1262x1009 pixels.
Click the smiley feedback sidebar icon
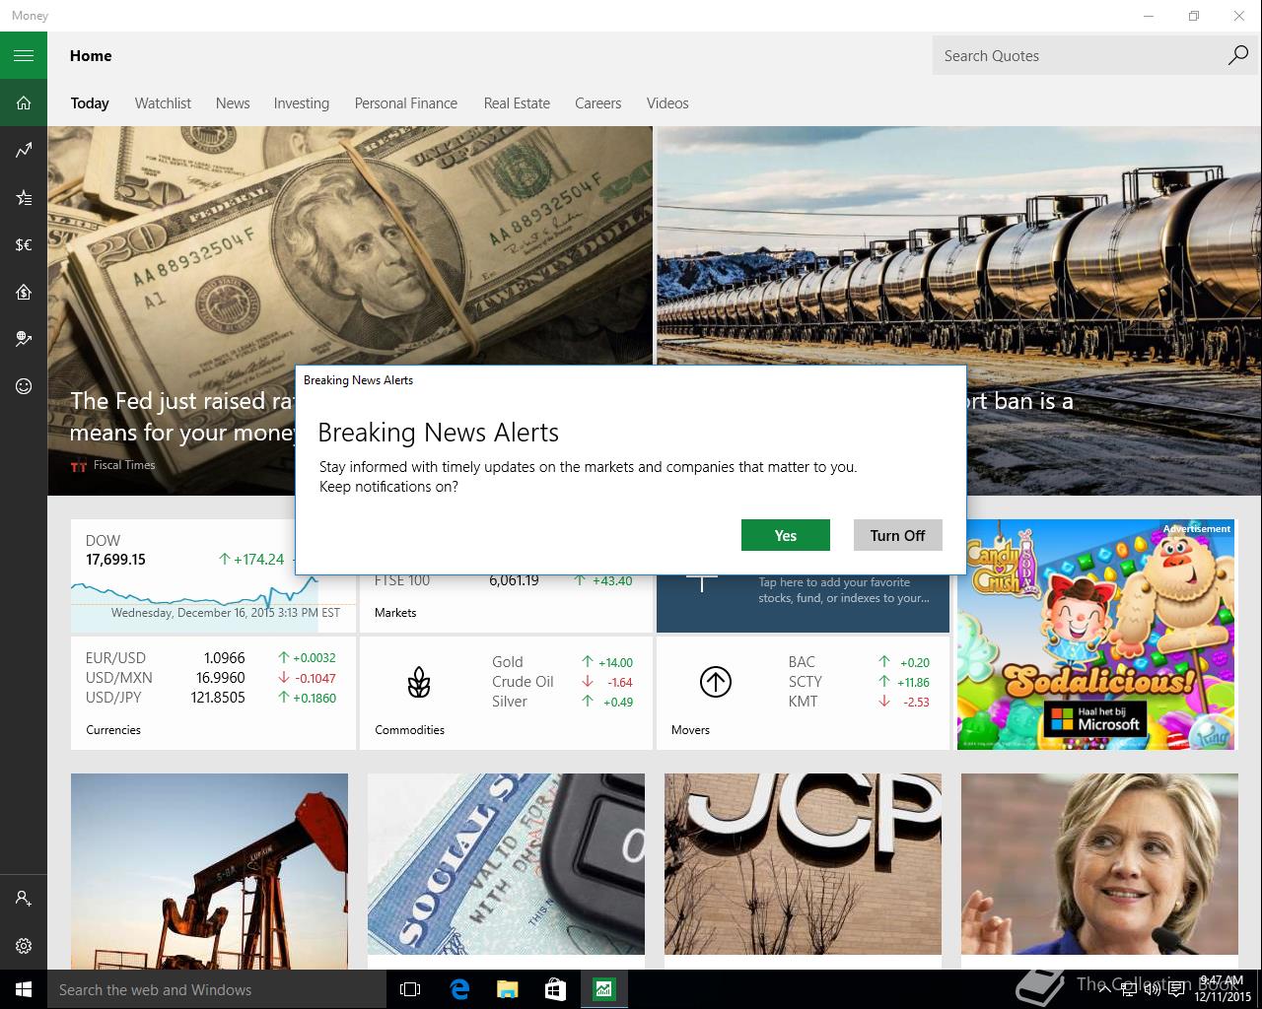coord(24,386)
